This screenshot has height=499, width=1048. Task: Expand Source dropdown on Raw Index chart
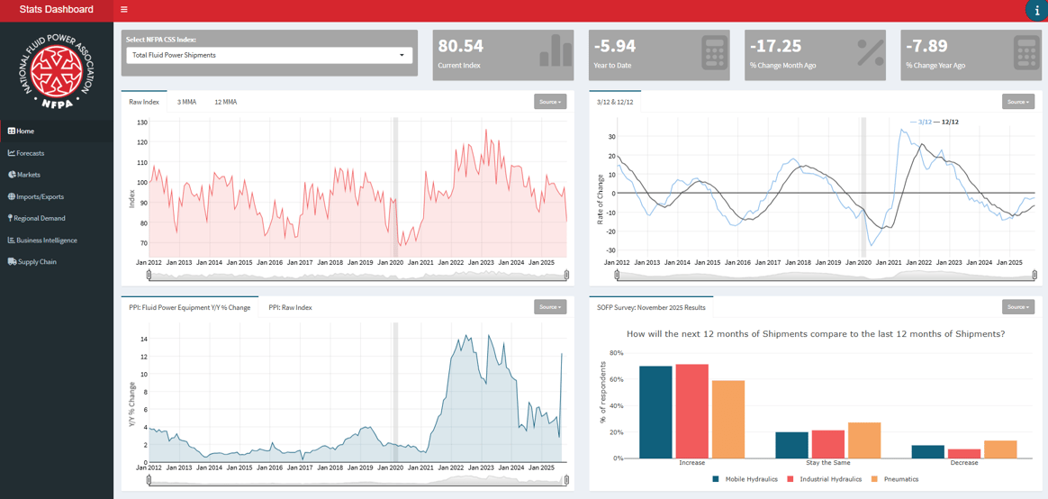pyautogui.click(x=549, y=102)
